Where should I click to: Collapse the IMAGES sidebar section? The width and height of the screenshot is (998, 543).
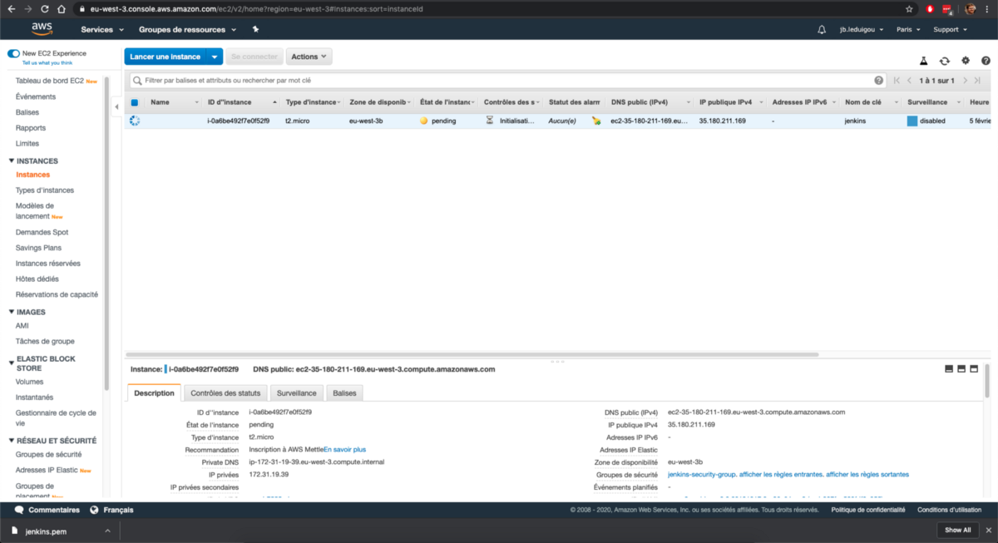tap(12, 312)
